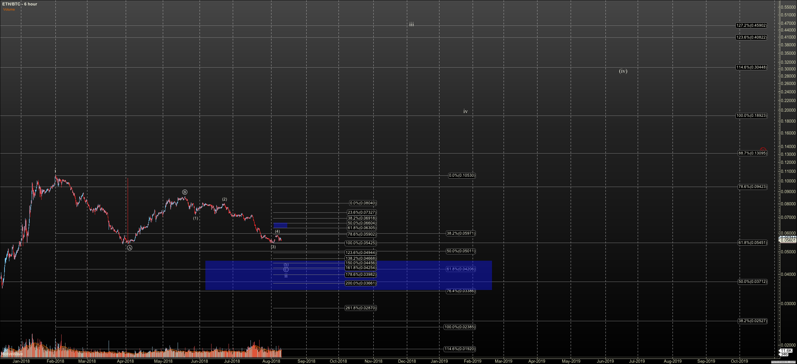The height and width of the screenshot is (364, 797).
Task: Select the wave iii projection label
Action: [x=412, y=24]
